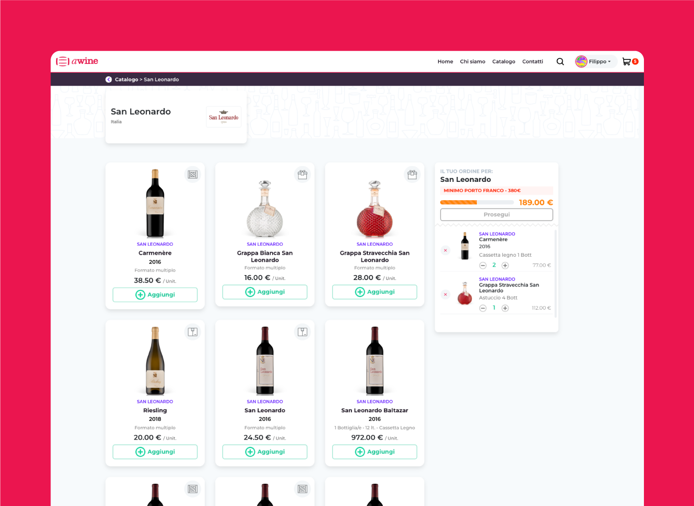The height and width of the screenshot is (506, 694).
Task: Click the Prosegui button
Action: click(497, 215)
